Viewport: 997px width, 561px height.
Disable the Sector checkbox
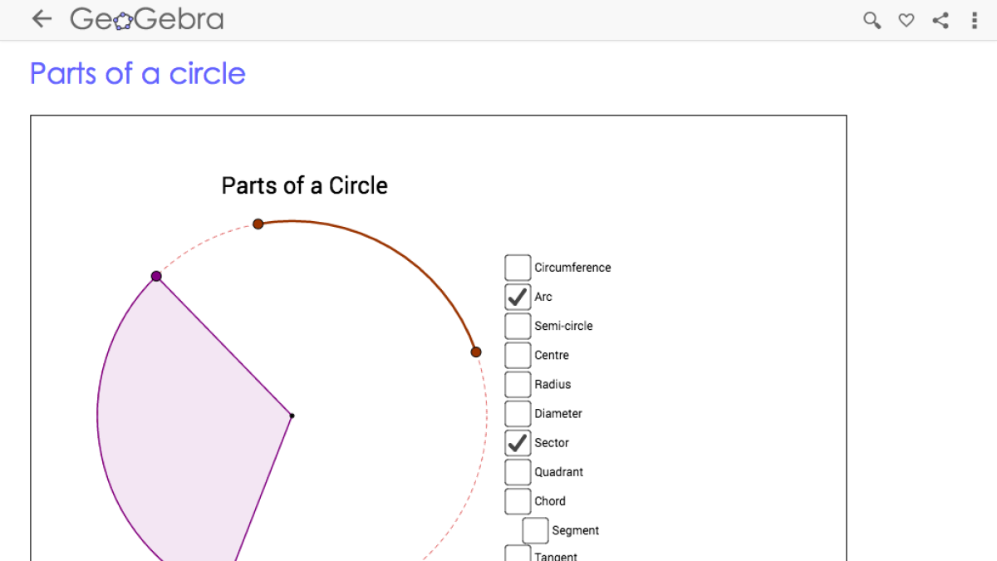pos(518,442)
